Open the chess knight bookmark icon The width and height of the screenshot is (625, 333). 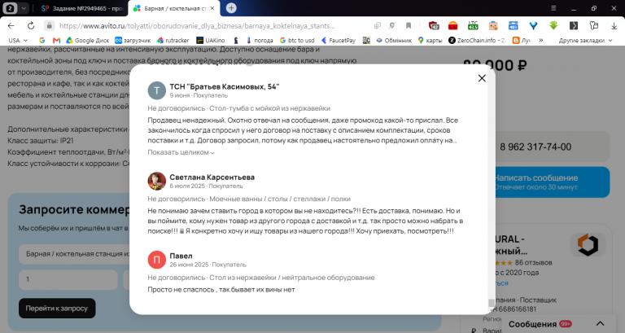[x=236, y=40]
